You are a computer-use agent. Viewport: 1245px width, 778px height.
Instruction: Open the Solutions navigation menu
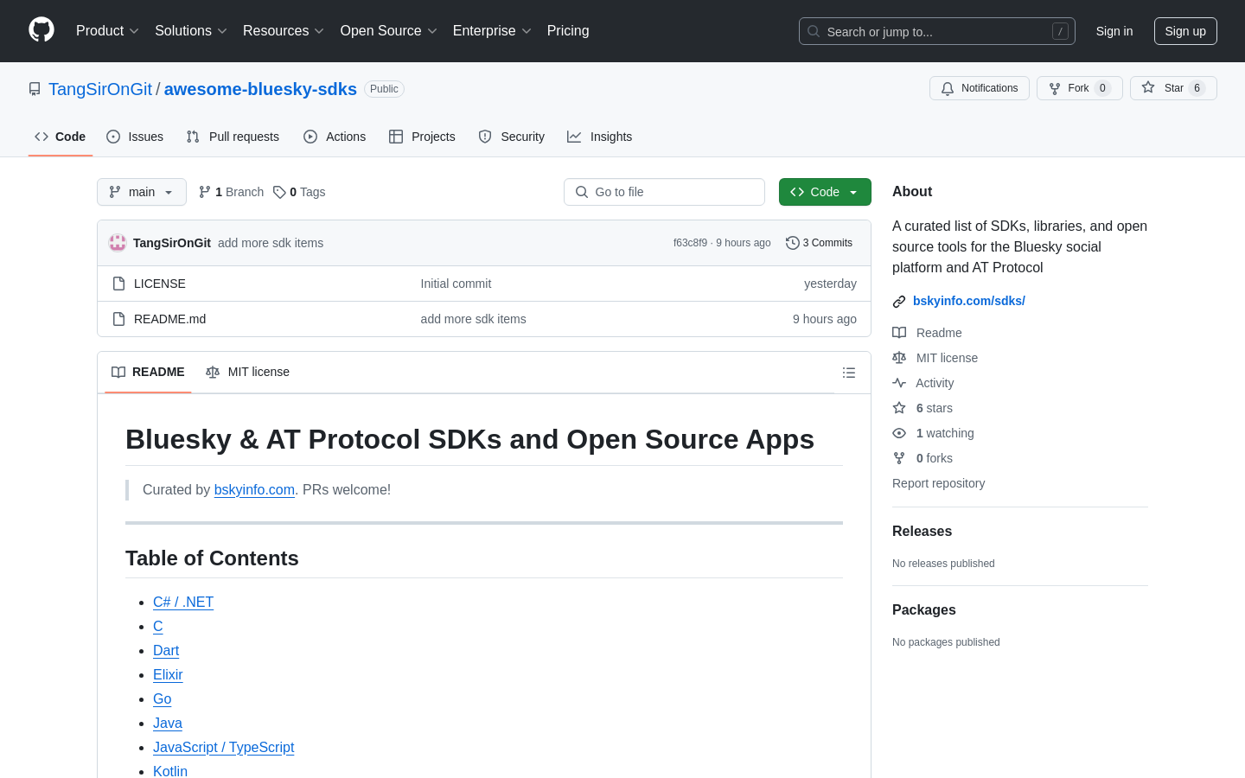click(190, 31)
